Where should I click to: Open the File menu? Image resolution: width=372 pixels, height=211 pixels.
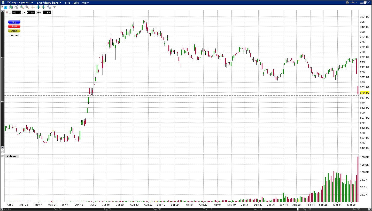67,3
